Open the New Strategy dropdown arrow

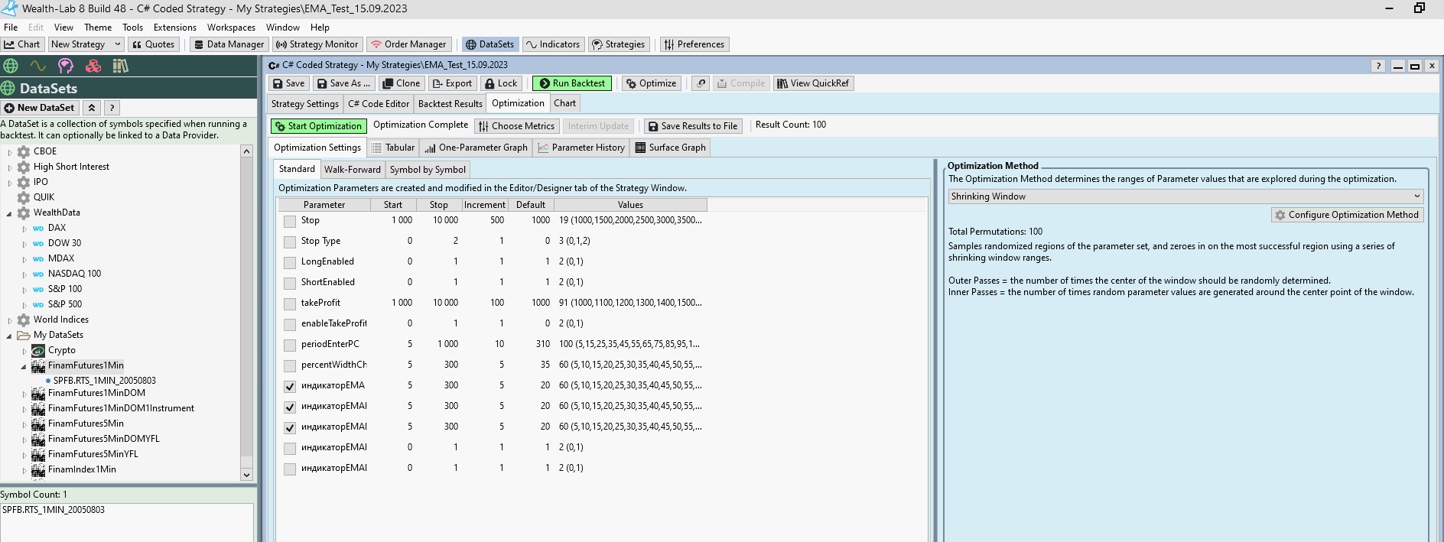click(118, 44)
